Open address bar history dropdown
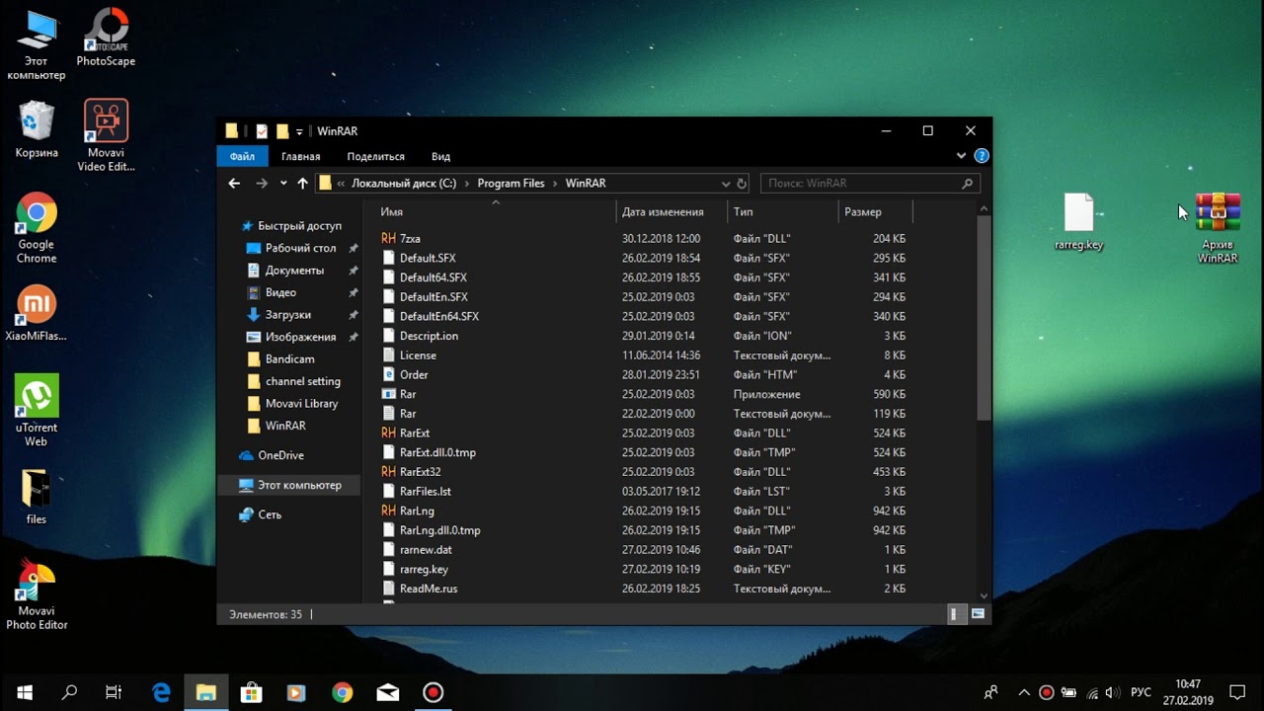 pyautogui.click(x=725, y=183)
